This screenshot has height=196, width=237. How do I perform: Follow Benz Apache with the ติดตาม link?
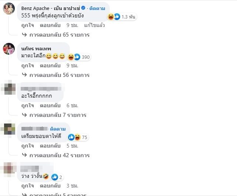pos(97,8)
